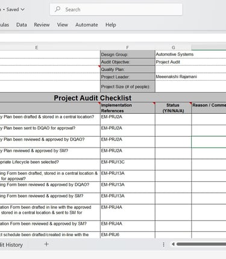Open the Automate ribbon tab
The image size is (226, 259).
click(87, 25)
